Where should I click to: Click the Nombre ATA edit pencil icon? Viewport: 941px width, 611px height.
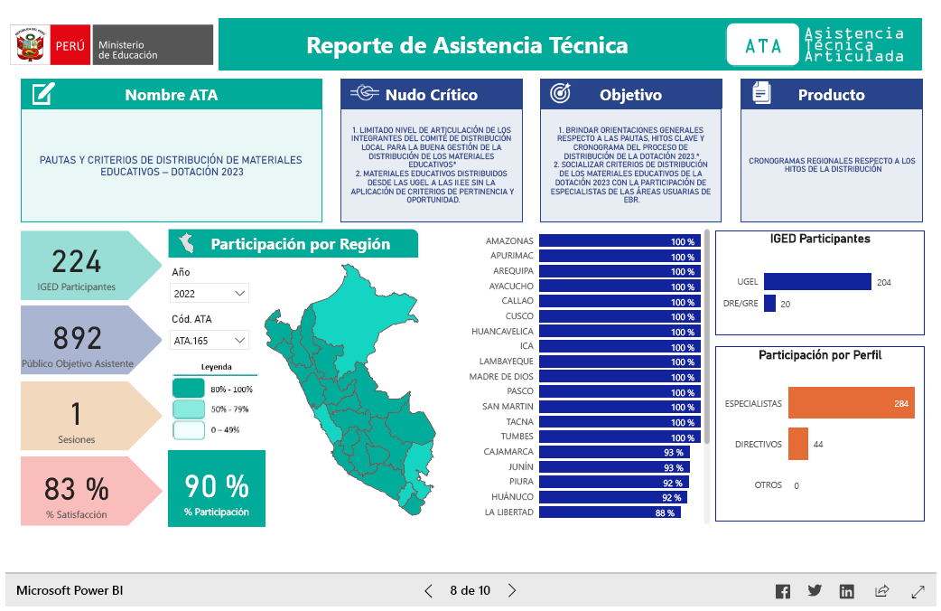point(43,94)
